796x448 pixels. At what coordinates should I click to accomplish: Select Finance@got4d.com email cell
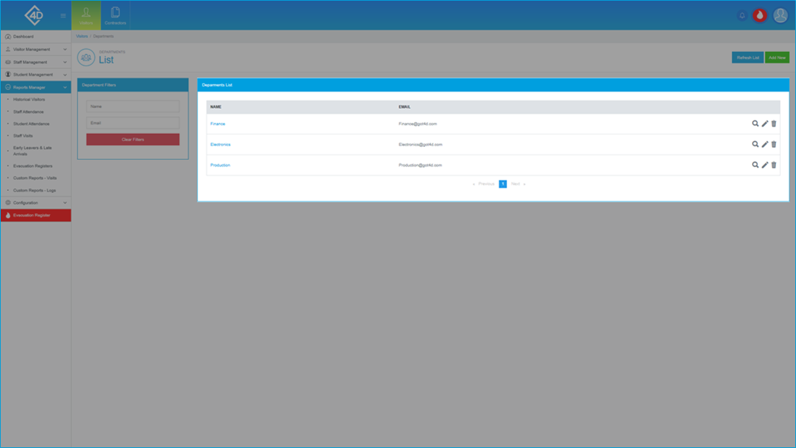[x=418, y=124]
